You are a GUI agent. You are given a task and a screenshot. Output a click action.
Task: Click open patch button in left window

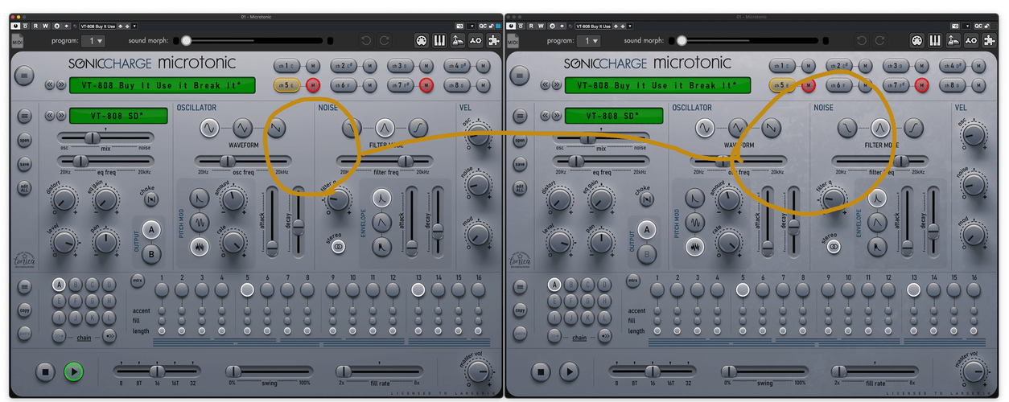click(24, 141)
